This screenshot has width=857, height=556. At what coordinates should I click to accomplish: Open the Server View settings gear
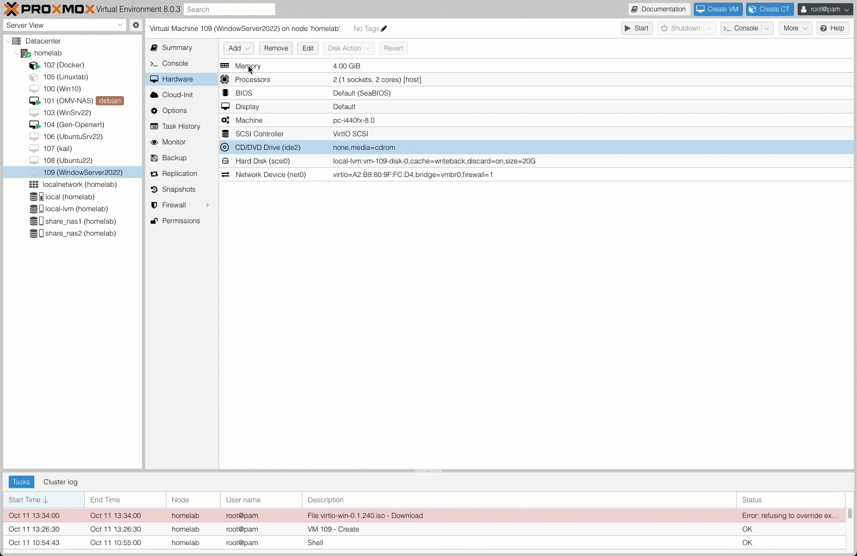coord(136,25)
